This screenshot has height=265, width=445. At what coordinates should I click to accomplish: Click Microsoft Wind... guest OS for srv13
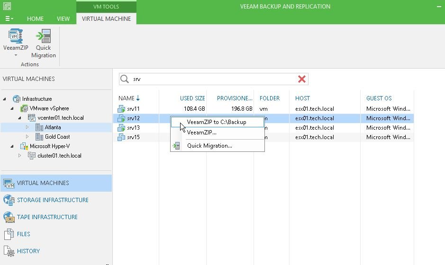[388, 128]
